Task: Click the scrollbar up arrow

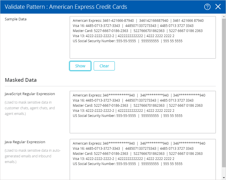Action: tap(224, 16)
